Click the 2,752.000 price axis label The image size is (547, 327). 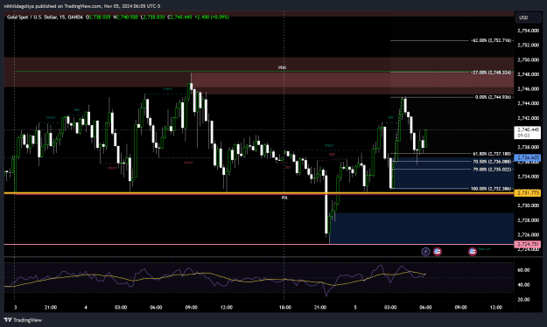point(528,45)
